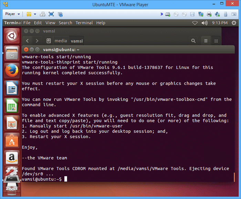This screenshot has width=241, height=199.
Task: Click the message log icon in VMware toolbar
Action: pos(234,14)
